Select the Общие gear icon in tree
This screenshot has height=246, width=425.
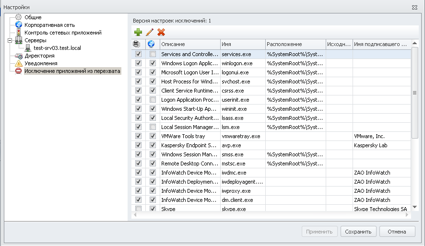click(19, 17)
